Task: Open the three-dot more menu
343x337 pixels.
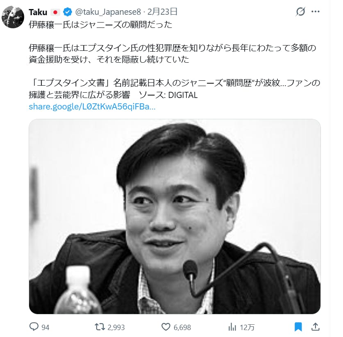Action: tap(315, 11)
